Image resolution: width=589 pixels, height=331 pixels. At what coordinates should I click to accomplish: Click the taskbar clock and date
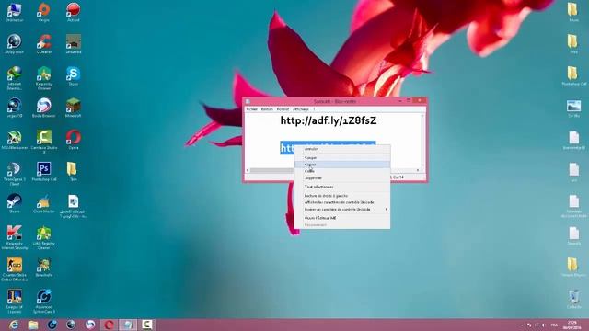[572, 325]
